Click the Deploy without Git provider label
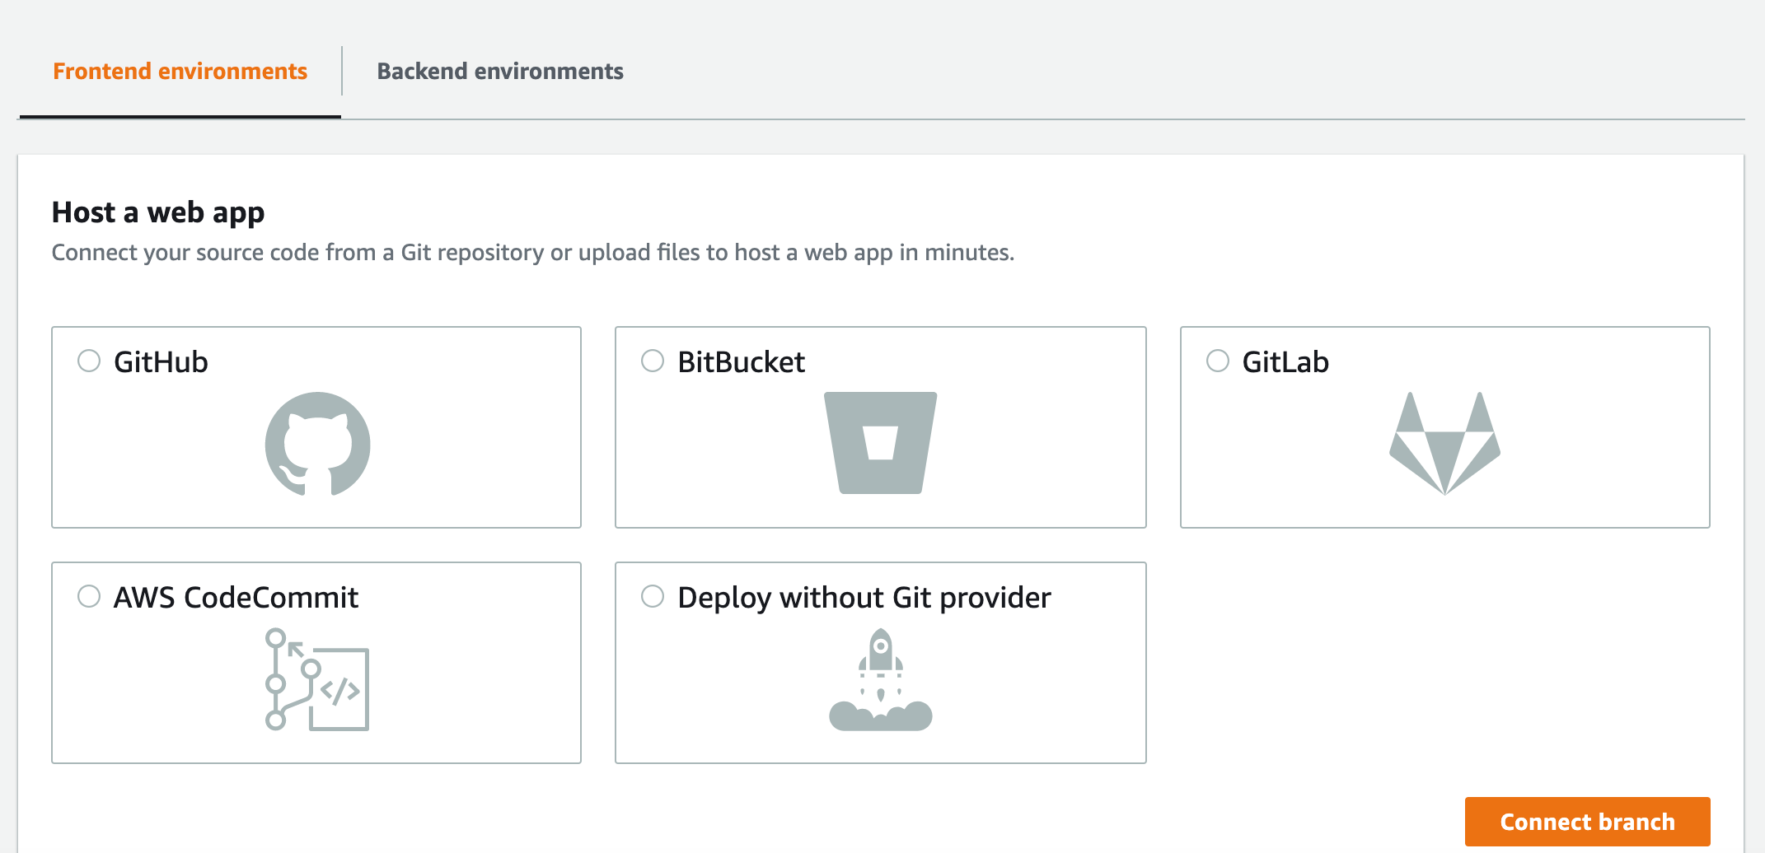Screen dimensions: 1765x853 pyautogui.click(x=864, y=599)
